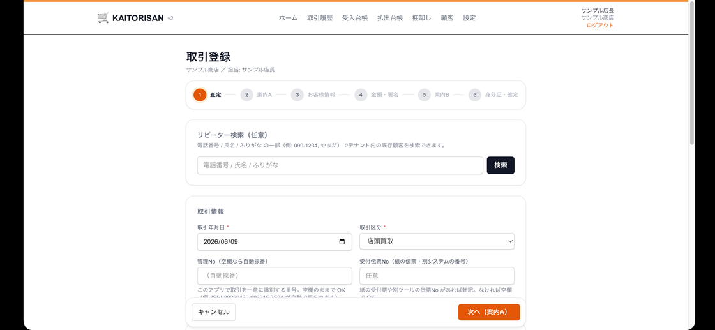Click the リピーター検索（任意） section title
715x330 pixels.
pyautogui.click(x=232, y=135)
